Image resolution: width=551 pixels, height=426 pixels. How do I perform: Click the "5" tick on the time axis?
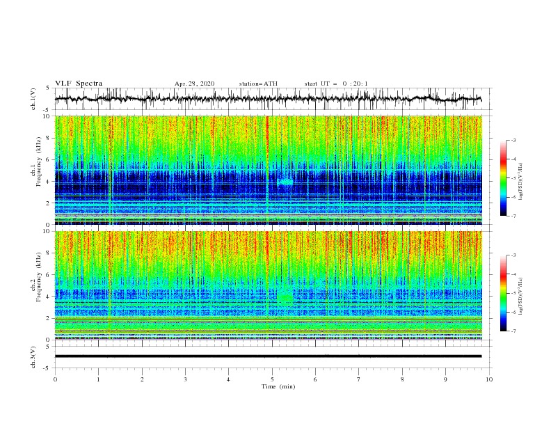click(x=272, y=379)
